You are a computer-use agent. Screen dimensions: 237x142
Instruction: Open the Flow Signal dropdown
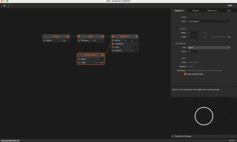point(209,48)
